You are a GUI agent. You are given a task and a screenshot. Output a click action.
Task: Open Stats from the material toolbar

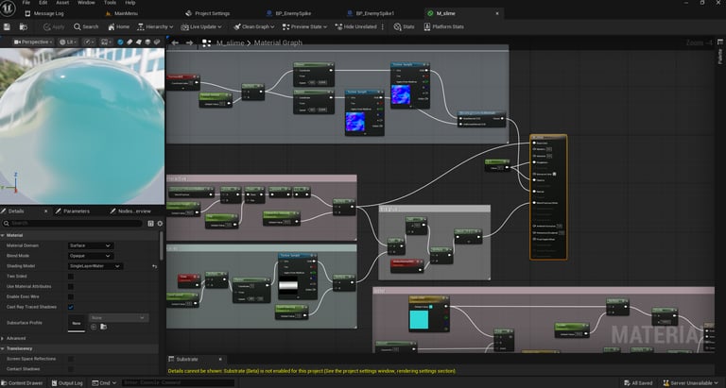pos(405,26)
